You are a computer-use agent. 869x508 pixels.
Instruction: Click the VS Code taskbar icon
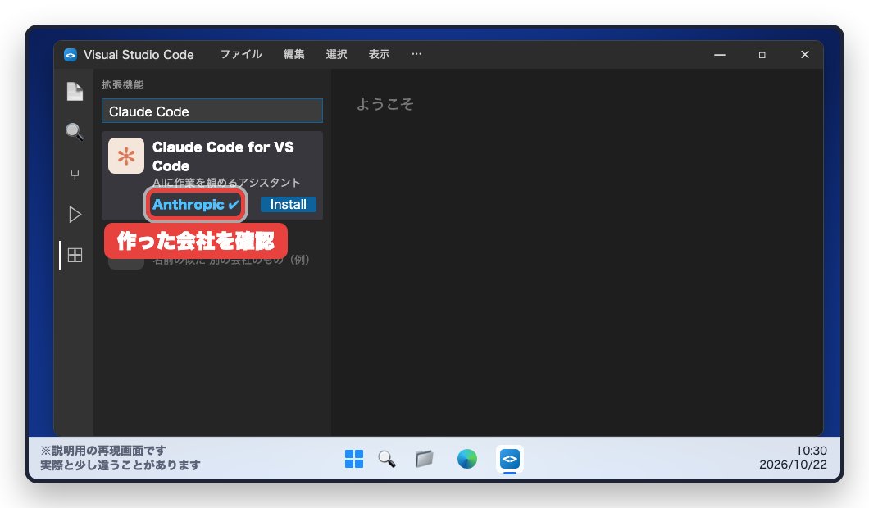point(510,459)
